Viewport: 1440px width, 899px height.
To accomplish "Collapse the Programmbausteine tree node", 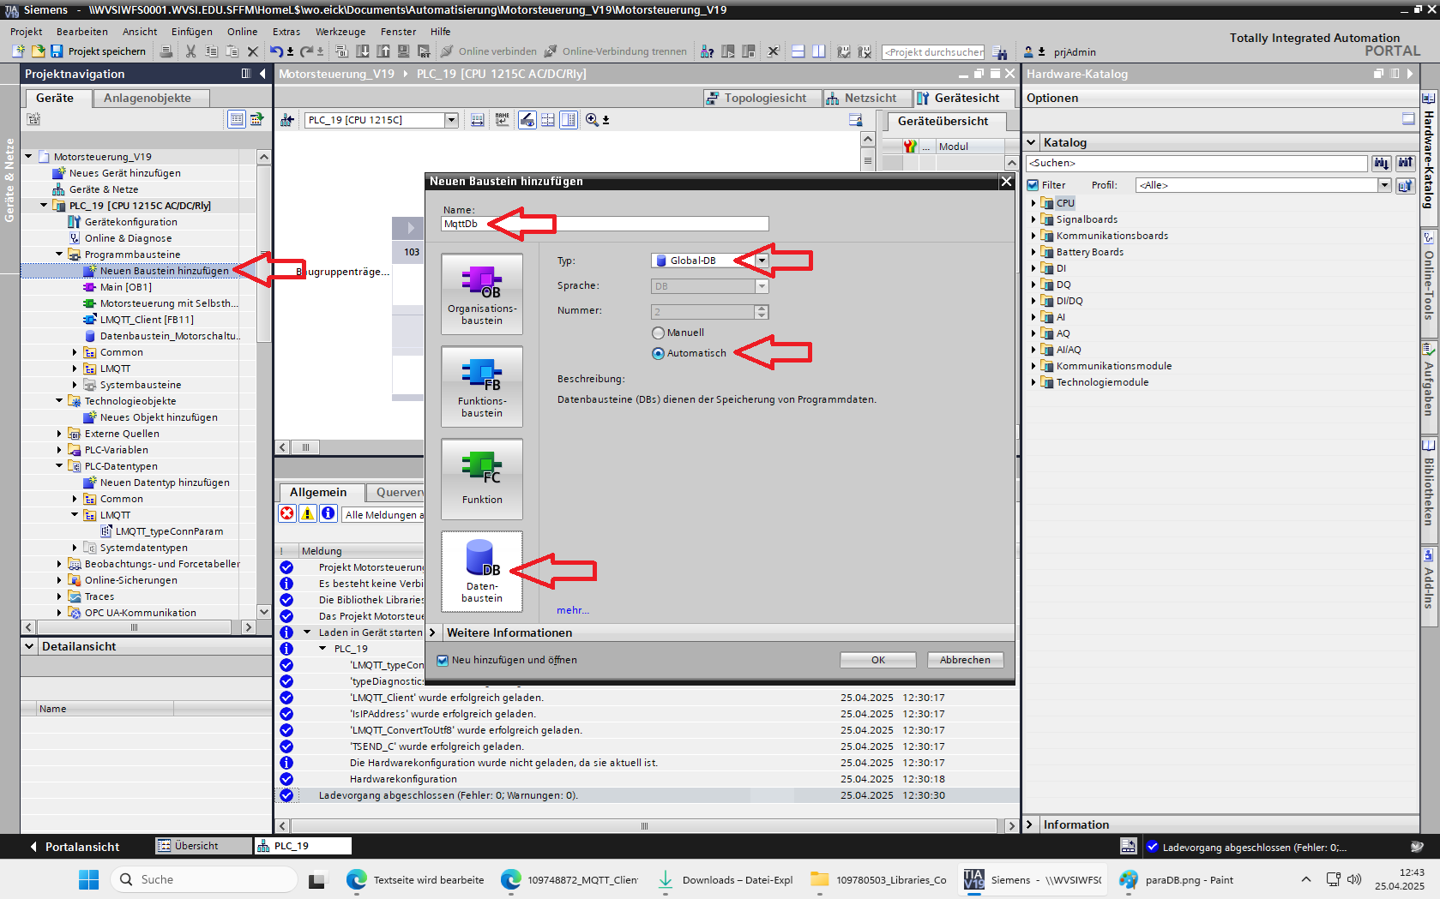I will (x=59, y=255).
